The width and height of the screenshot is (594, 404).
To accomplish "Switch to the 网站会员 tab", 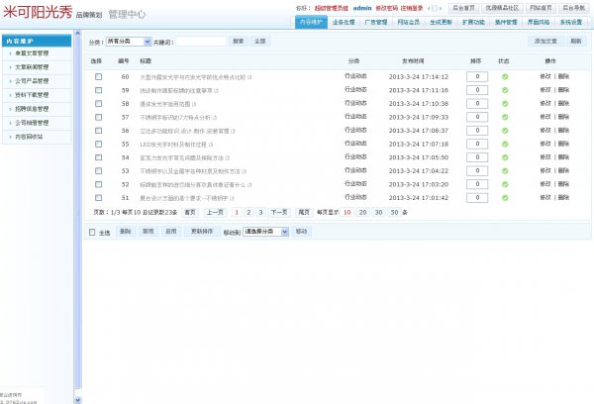I will [x=408, y=23].
